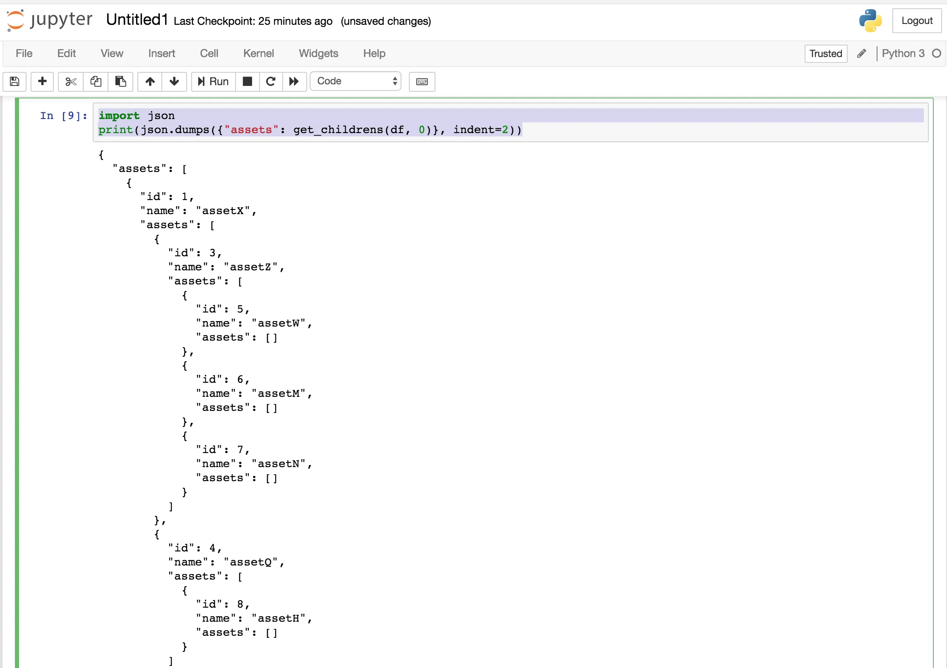Screen dimensions: 947x668
Task: Move selected cell up arrow
Action: 150,81
